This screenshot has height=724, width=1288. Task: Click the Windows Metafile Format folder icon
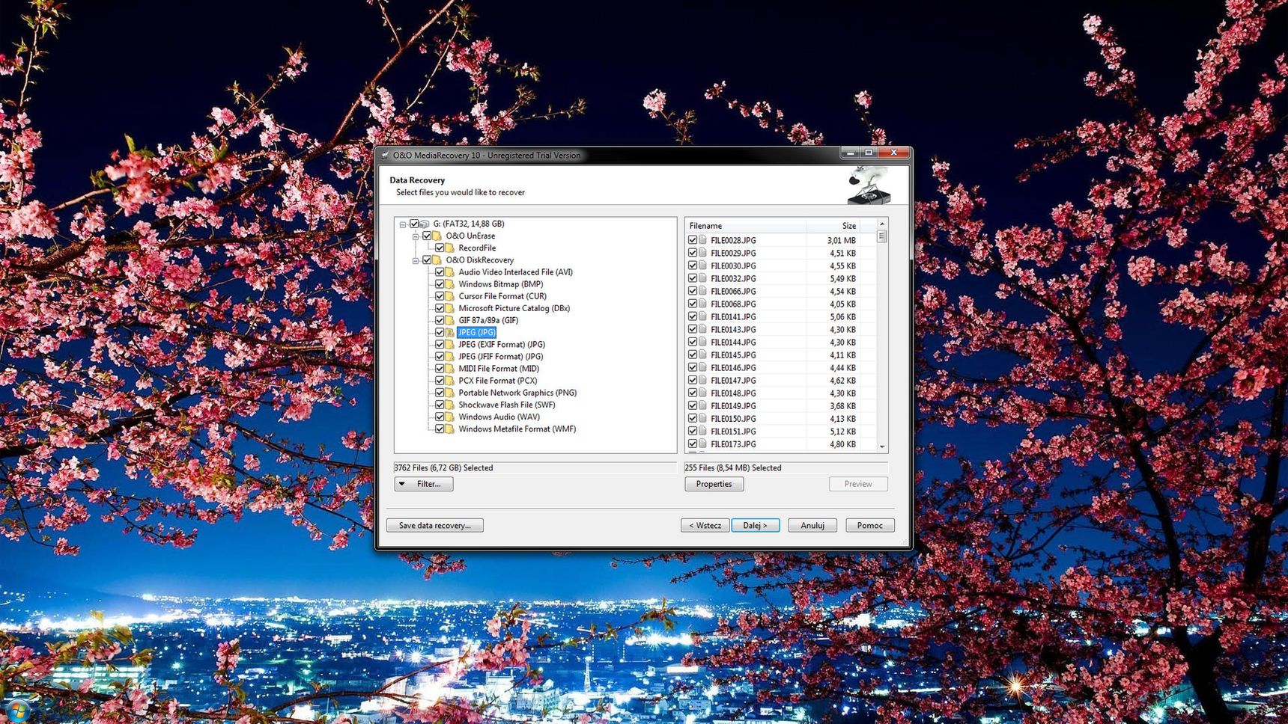pos(450,429)
